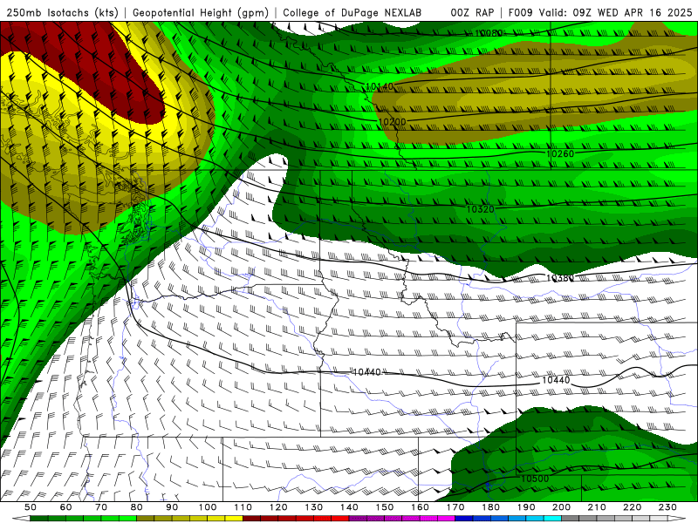The height and width of the screenshot is (523, 698).
Task: Click the '160' value on the color bar
Action: pyautogui.click(x=421, y=507)
